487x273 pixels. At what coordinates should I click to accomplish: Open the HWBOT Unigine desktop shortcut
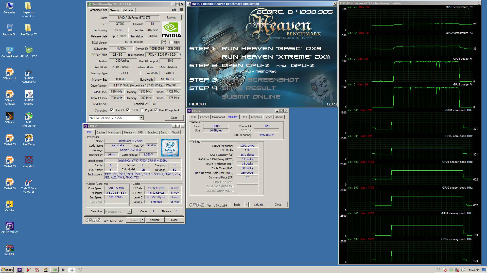pos(29,98)
